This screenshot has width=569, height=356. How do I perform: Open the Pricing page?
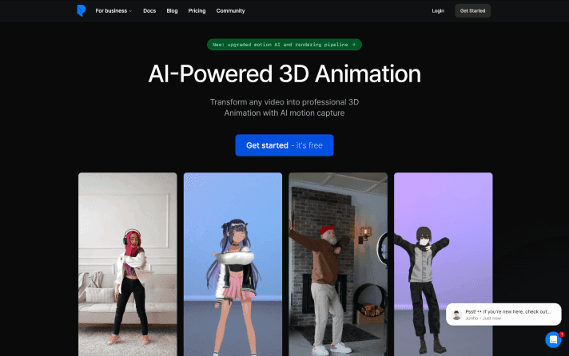click(197, 11)
